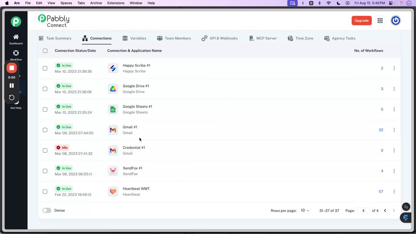Select all connections with header checkbox
This screenshot has height=234, width=416.
pyautogui.click(x=45, y=51)
